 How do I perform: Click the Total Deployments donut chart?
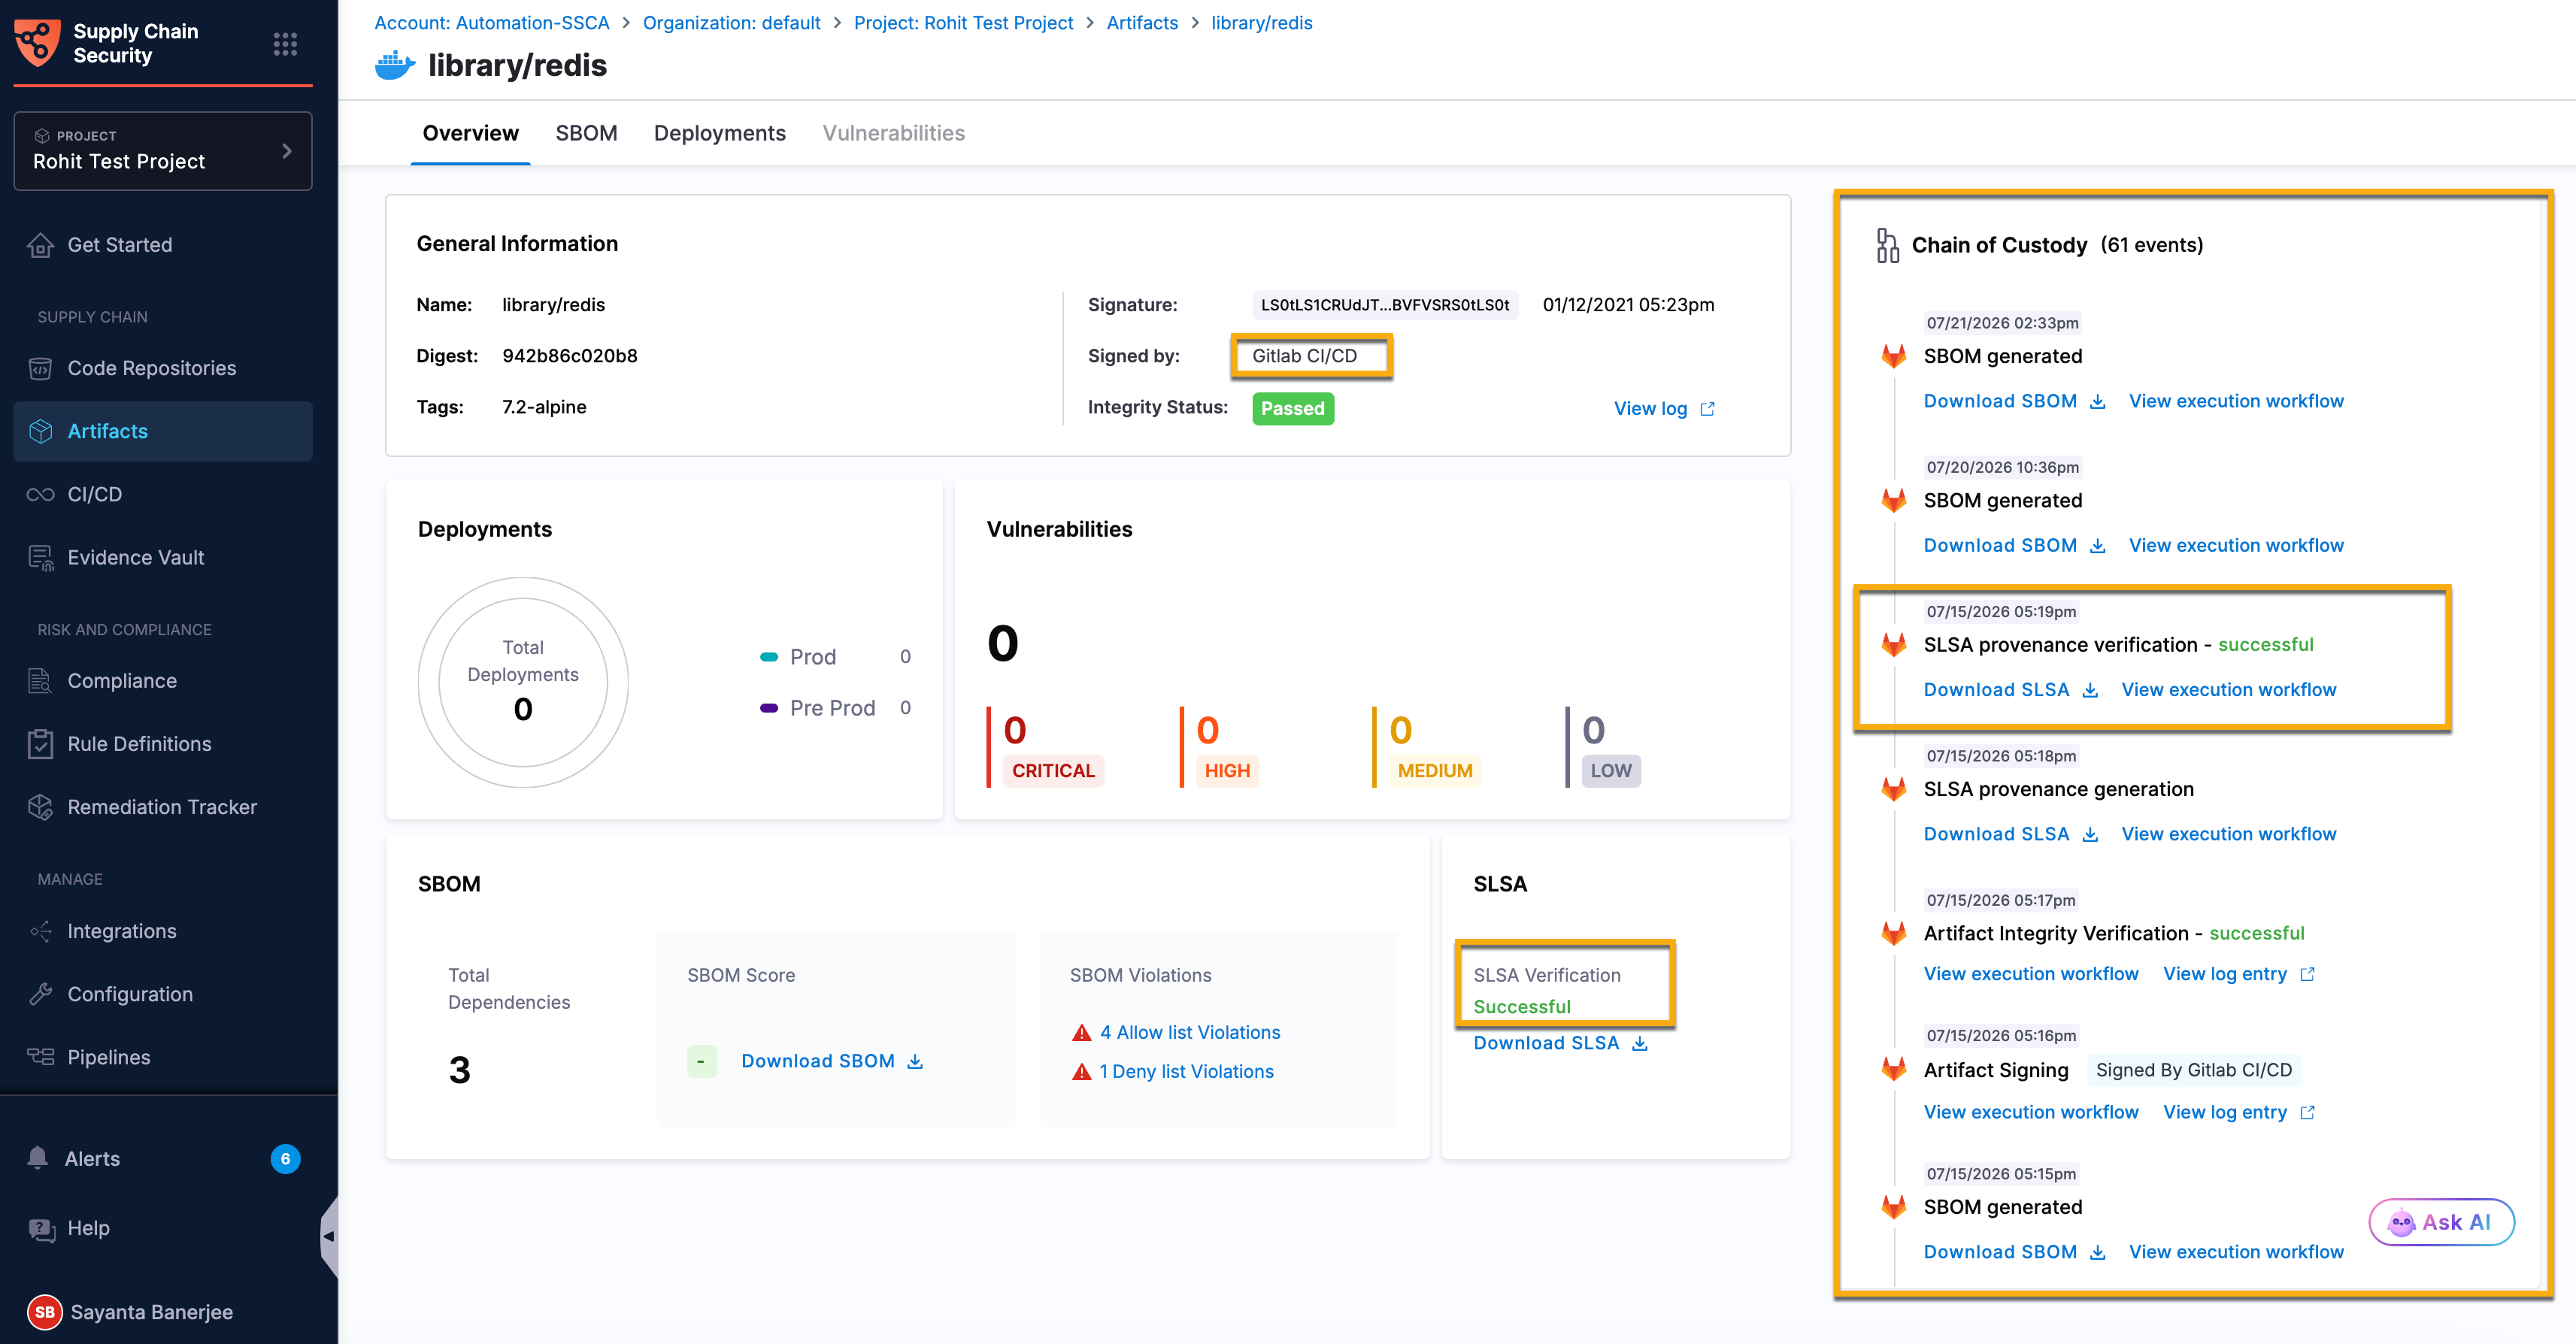pyautogui.click(x=523, y=681)
